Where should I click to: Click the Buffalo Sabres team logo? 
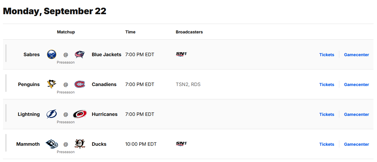tap(52, 54)
